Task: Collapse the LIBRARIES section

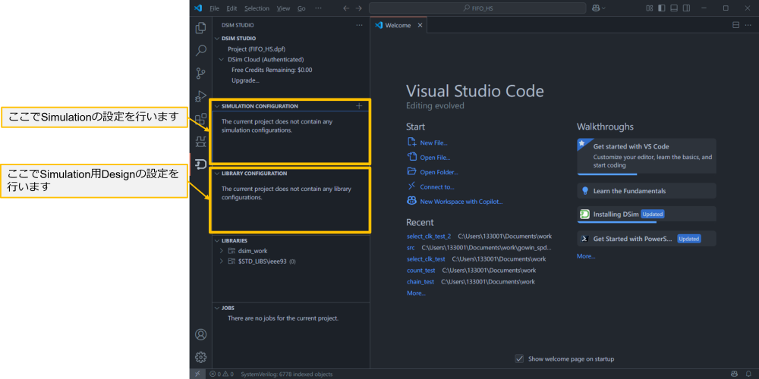Action: [217, 240]
